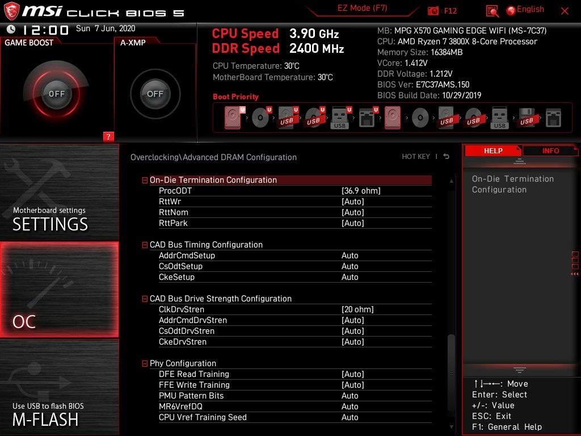The image size is (581, 436).
Task: Click the settings list scrollbar up arrow
Action: click(x=451, y=181)
